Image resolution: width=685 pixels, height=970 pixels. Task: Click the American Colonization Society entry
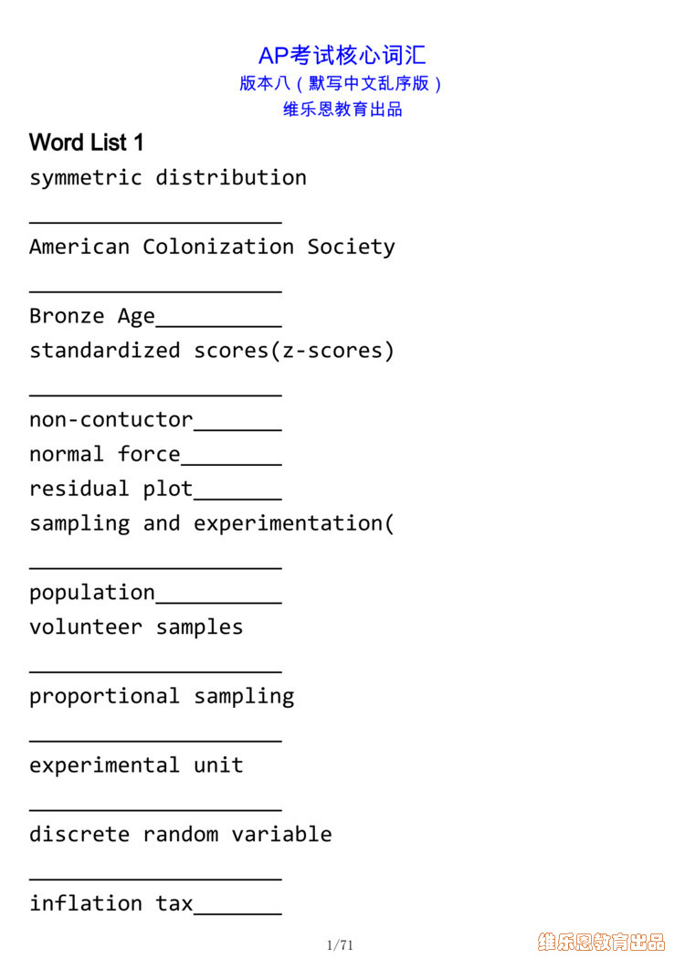pos(212,248)
